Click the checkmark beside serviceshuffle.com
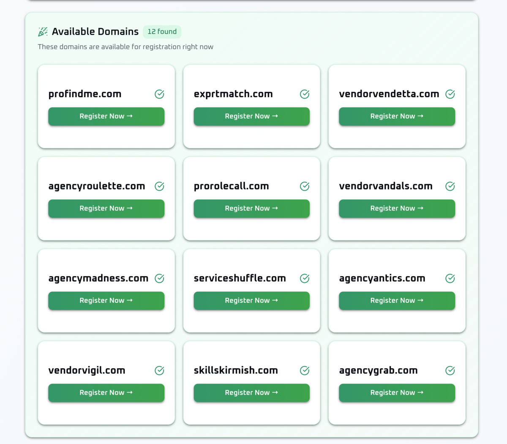This screenshot has height=444, width=507. point(305,278)
